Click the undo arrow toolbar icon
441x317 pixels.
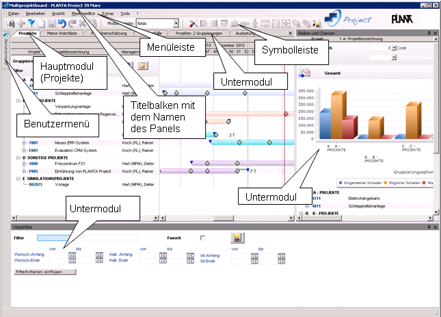[62, 24]
